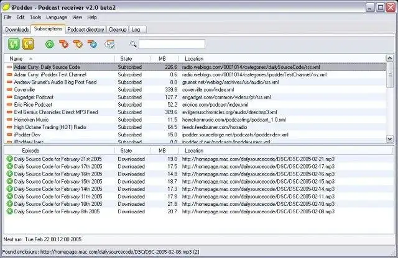Click play icon for February 10th episode
The width and height of the screenshot is (398, 258).
[x=10, y=204]
